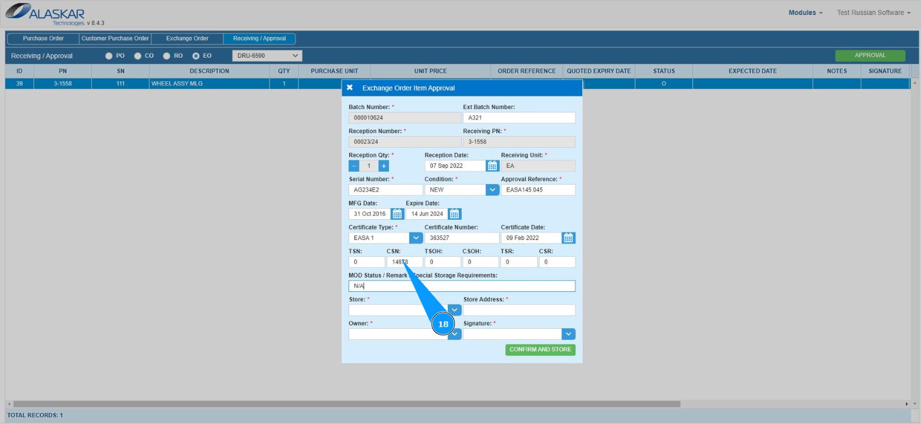The width and height of the screenshot is (921, 424).
Task: Click the 3-1558 part number cell
Action: click(x=63, y=84)
